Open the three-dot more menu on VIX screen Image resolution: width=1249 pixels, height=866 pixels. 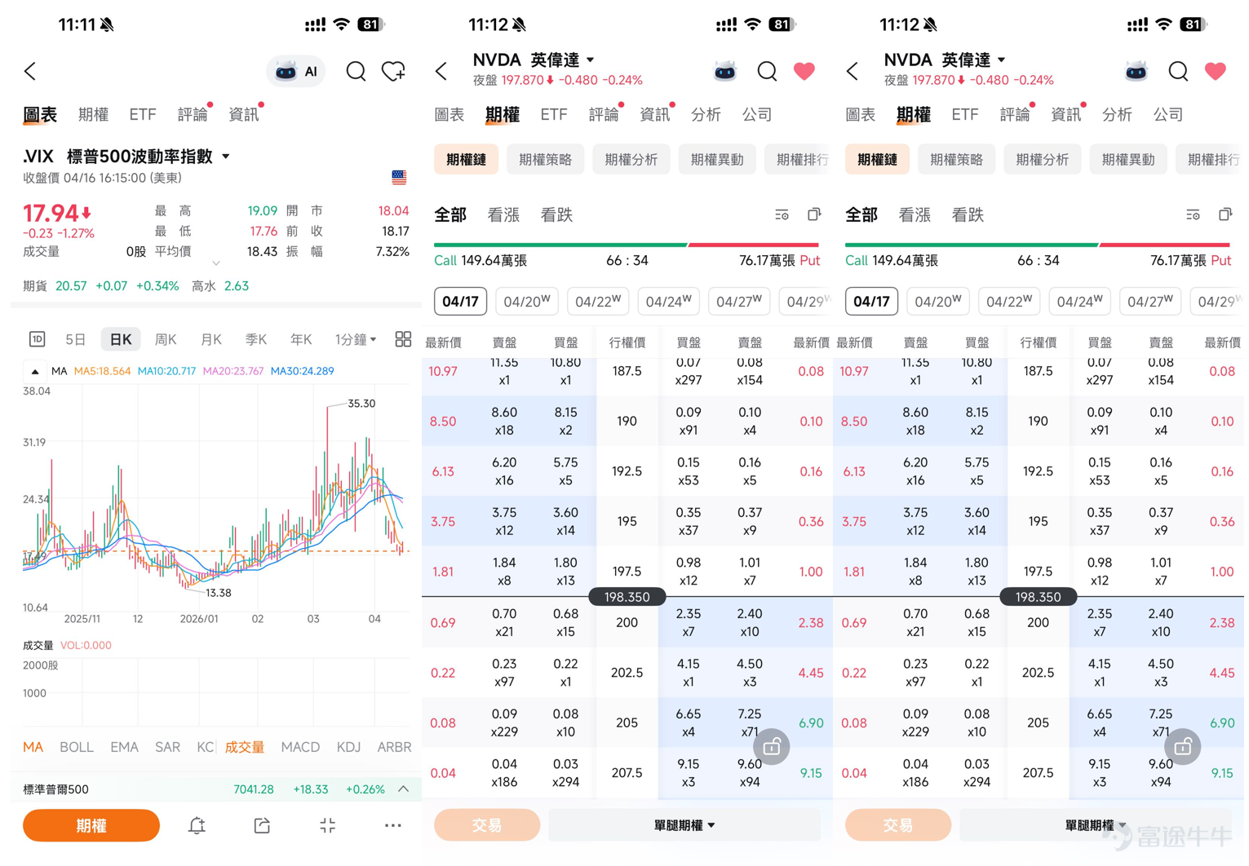[x=392, y=825]
